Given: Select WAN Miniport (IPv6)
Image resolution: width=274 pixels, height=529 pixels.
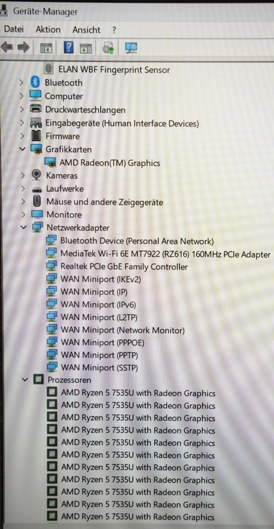Looking at the screenshot, I should pyautogui.click(x=98, y=304).
